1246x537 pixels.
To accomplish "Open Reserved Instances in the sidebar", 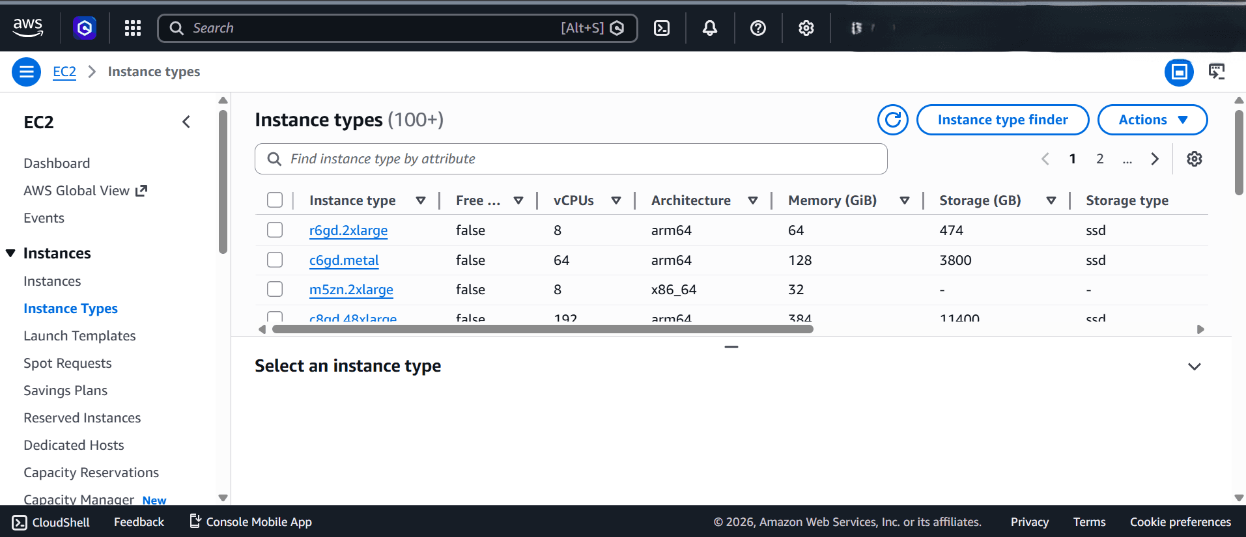I will [x=82, y=418].
